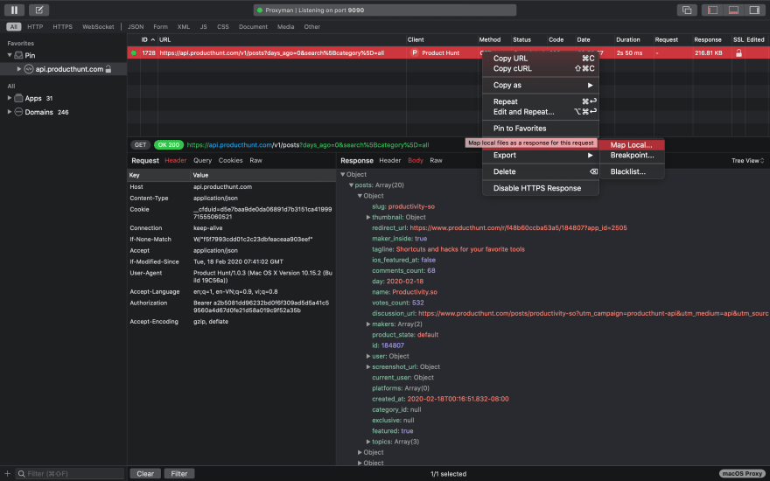Viewport: 770px width, 481px height.
Task: Collapse the posts Array(20) node
Action: [351, 185]
